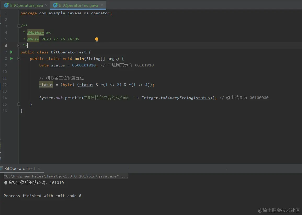Click the status variable at start of line 12
Screen dimensions: 302x215
coord(46,85)
